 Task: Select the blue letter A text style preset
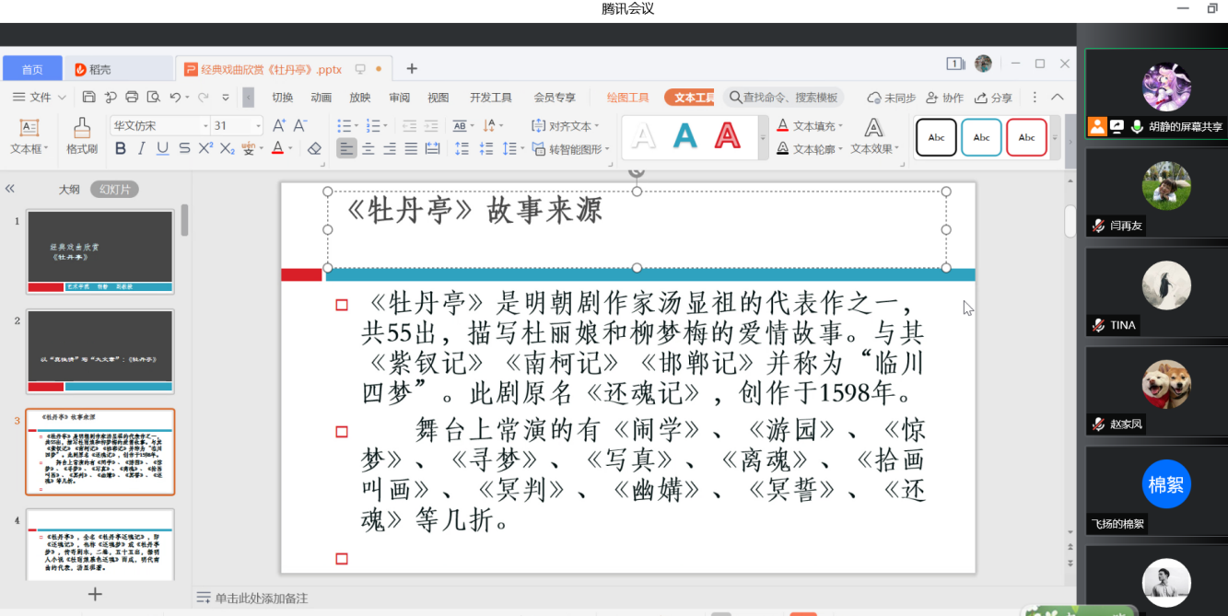(x=684, y=136)
